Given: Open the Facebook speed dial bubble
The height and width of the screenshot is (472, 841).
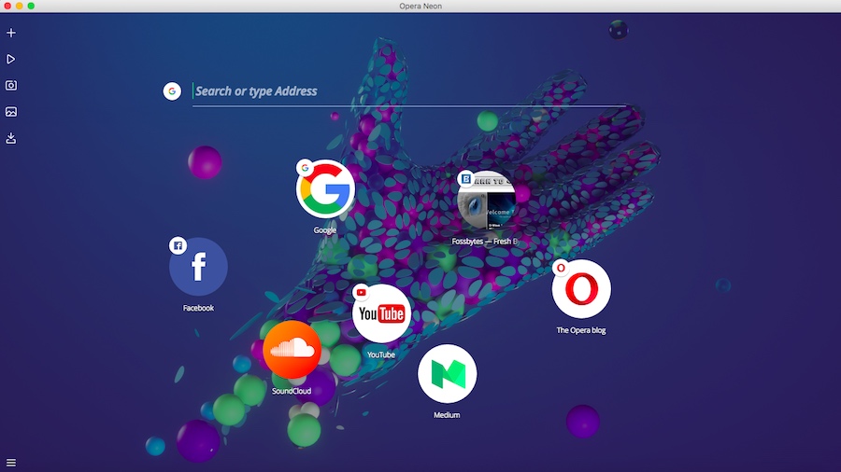Looking at the screenshot, I should [x=198, y=267].
